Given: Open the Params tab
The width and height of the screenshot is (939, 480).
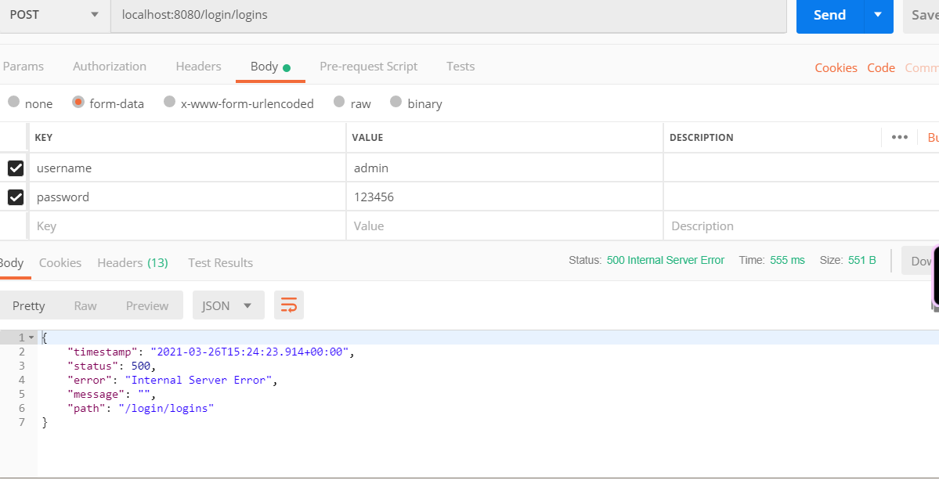Looking at the screenshot, I should pos(23,67).
